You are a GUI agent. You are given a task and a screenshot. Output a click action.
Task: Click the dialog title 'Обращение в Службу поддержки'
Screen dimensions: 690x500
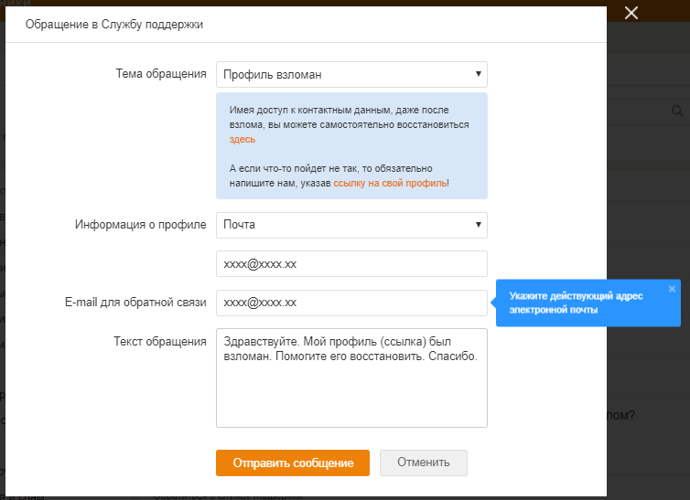[x=114, y=25]
